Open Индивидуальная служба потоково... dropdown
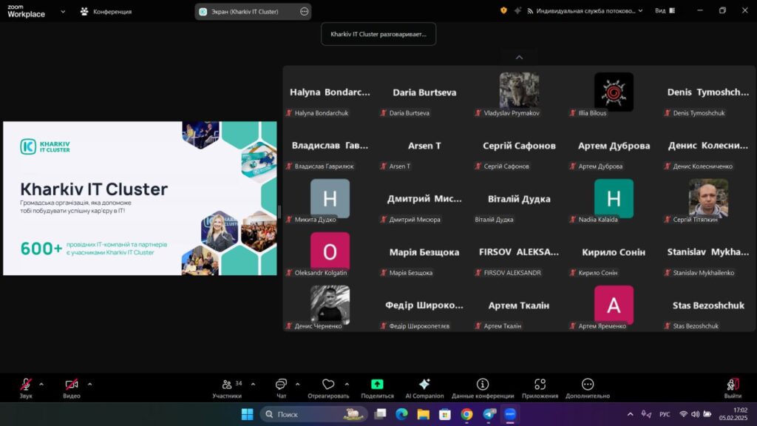 coord(585,10)
